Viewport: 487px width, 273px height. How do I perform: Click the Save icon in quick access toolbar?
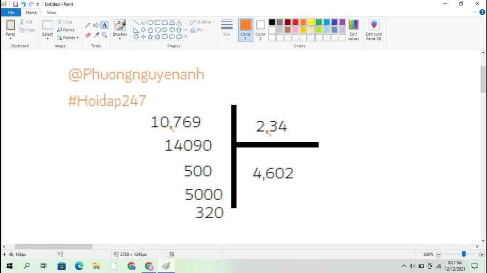click(15, 4)
